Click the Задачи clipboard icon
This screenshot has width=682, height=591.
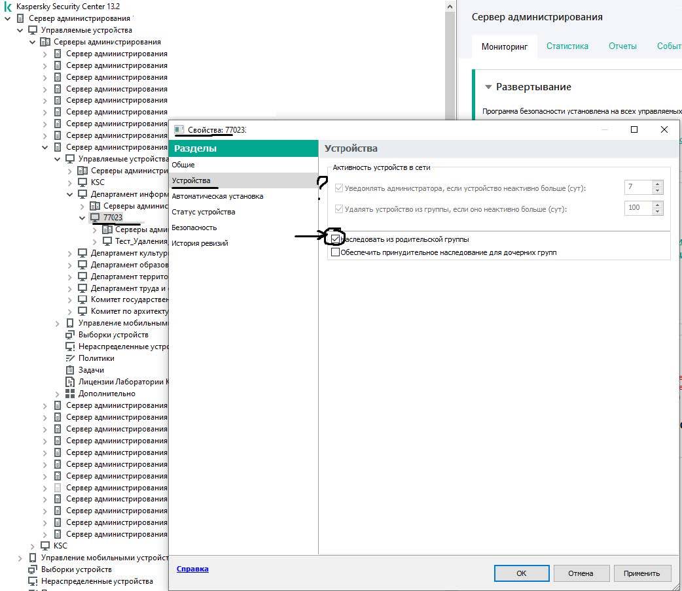[x=70, y=370]
